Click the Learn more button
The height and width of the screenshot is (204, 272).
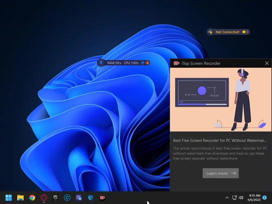(221, 173)
